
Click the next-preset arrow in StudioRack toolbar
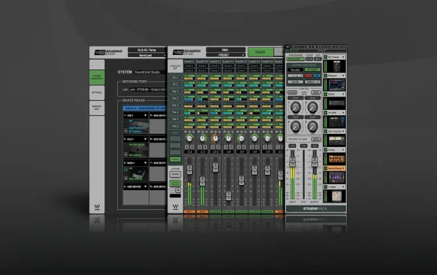315,47
